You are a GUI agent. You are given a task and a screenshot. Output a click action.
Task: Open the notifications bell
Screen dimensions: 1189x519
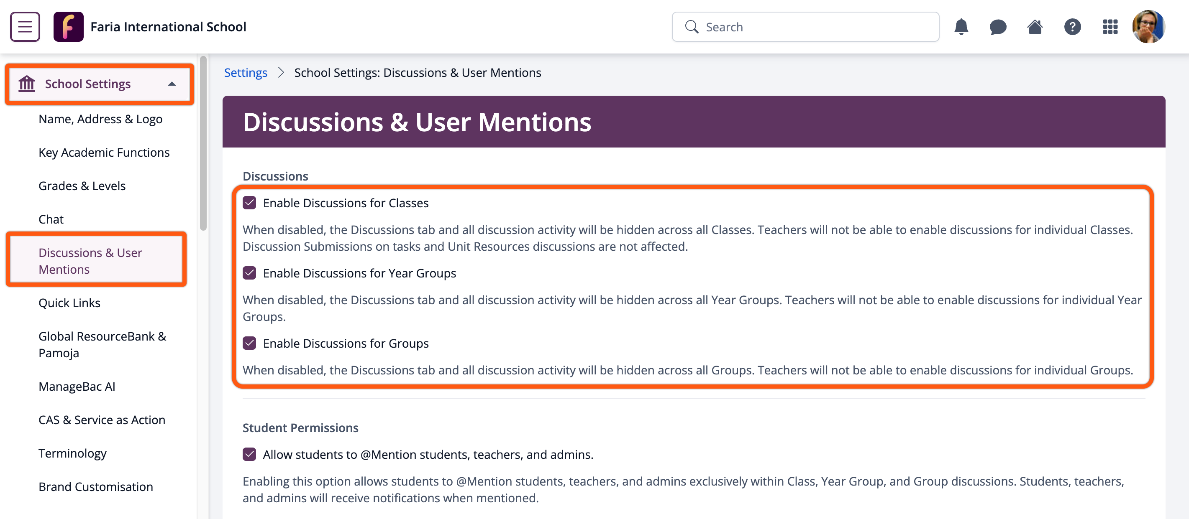(x=961, y=27)
